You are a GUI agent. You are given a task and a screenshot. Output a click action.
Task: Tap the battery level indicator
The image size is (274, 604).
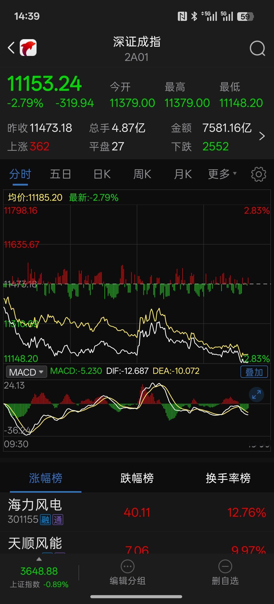coord(245,17)
